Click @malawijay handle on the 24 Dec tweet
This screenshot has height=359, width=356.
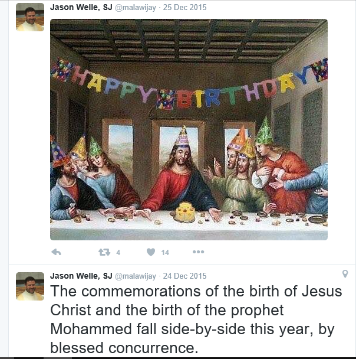pos(135,276)
